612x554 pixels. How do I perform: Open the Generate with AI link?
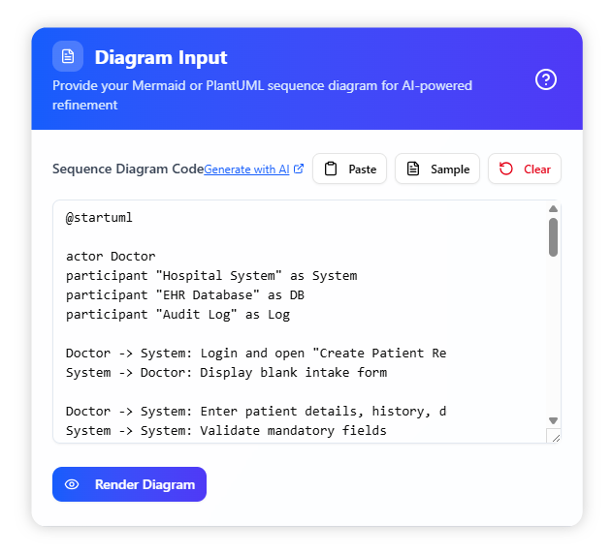coord(246,169)
